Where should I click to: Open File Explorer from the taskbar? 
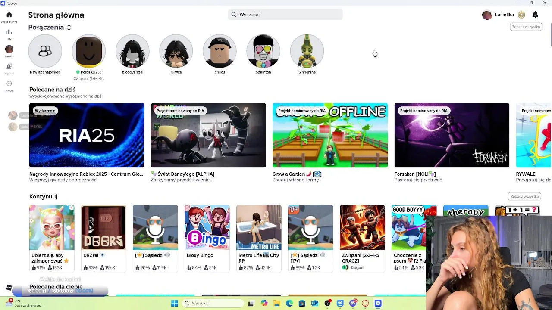click(x=277, y=304)
